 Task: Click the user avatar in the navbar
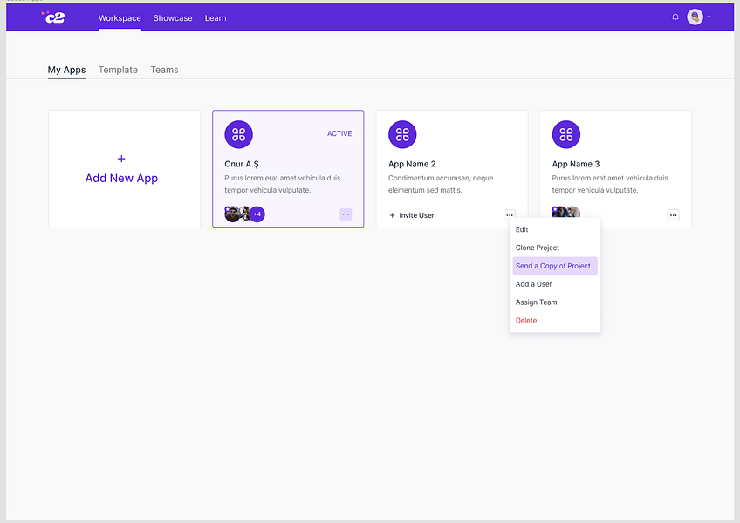pyautogui.click(x=694, y=16)
